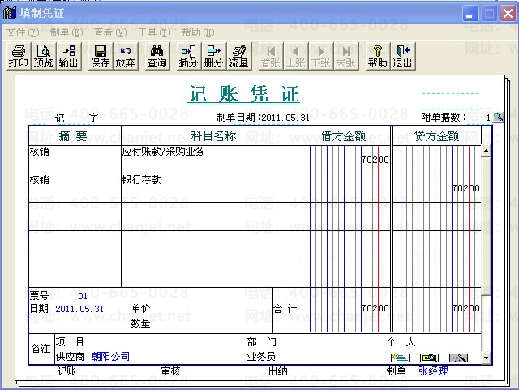This screenshot has width=519, height=390.
Task: Go to last voucher 末张
Action: (346, 56)
